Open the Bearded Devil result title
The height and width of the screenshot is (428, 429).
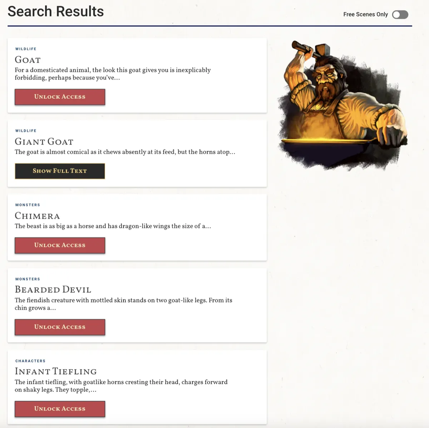53,290
